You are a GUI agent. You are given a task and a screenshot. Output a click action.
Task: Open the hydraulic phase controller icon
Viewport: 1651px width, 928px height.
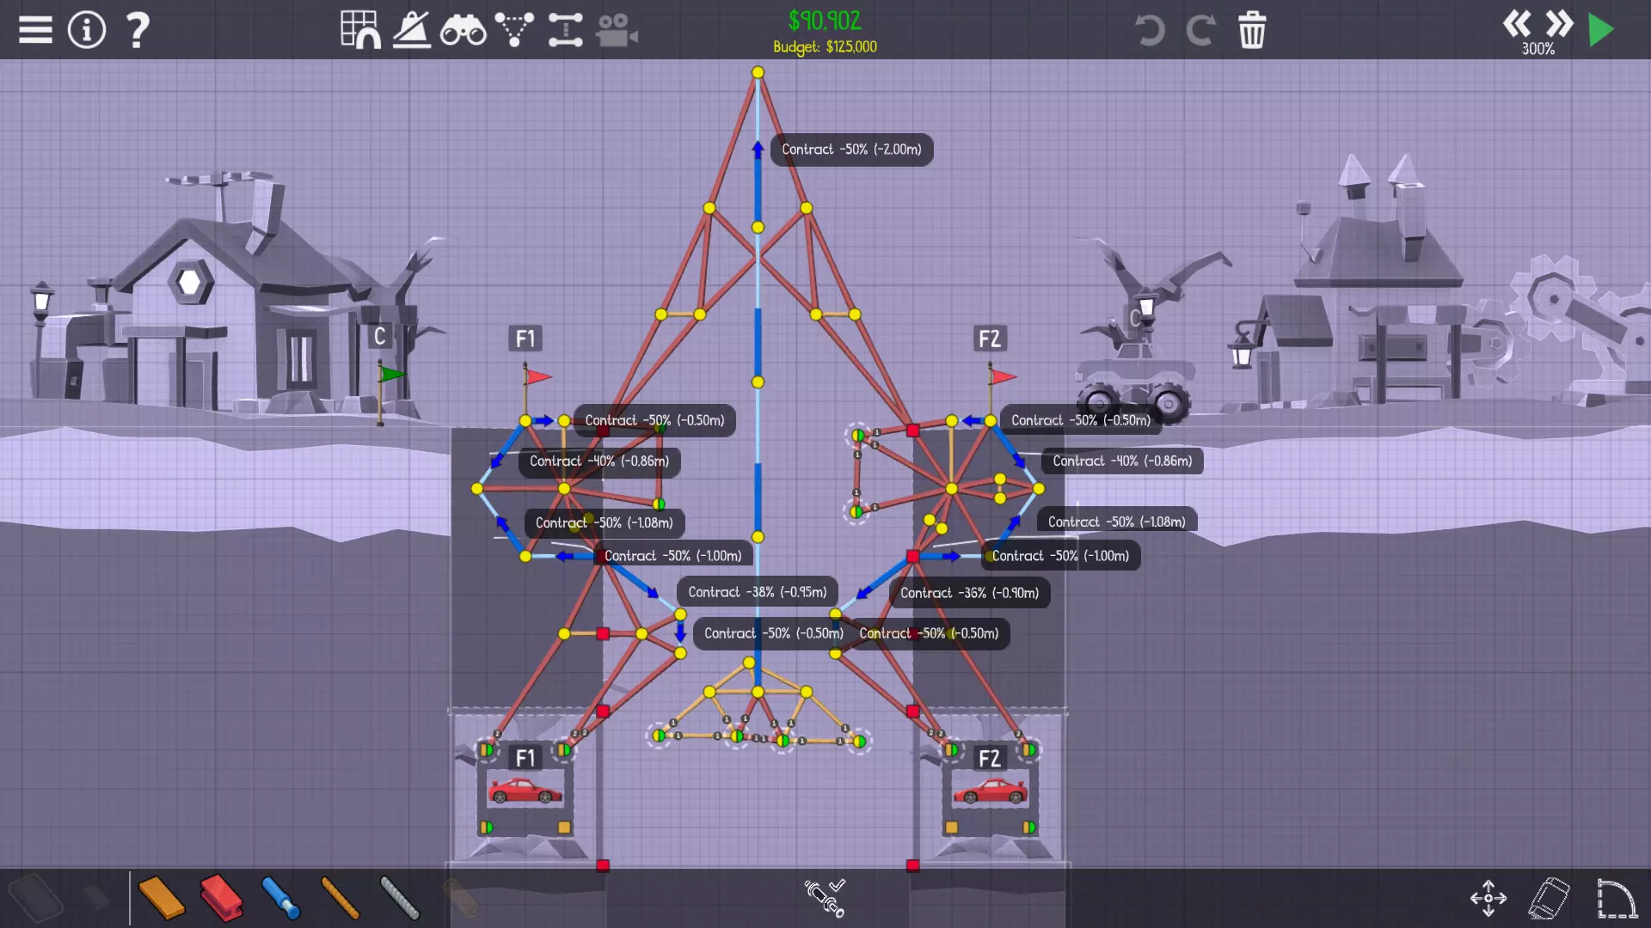[x=825, y=898]
